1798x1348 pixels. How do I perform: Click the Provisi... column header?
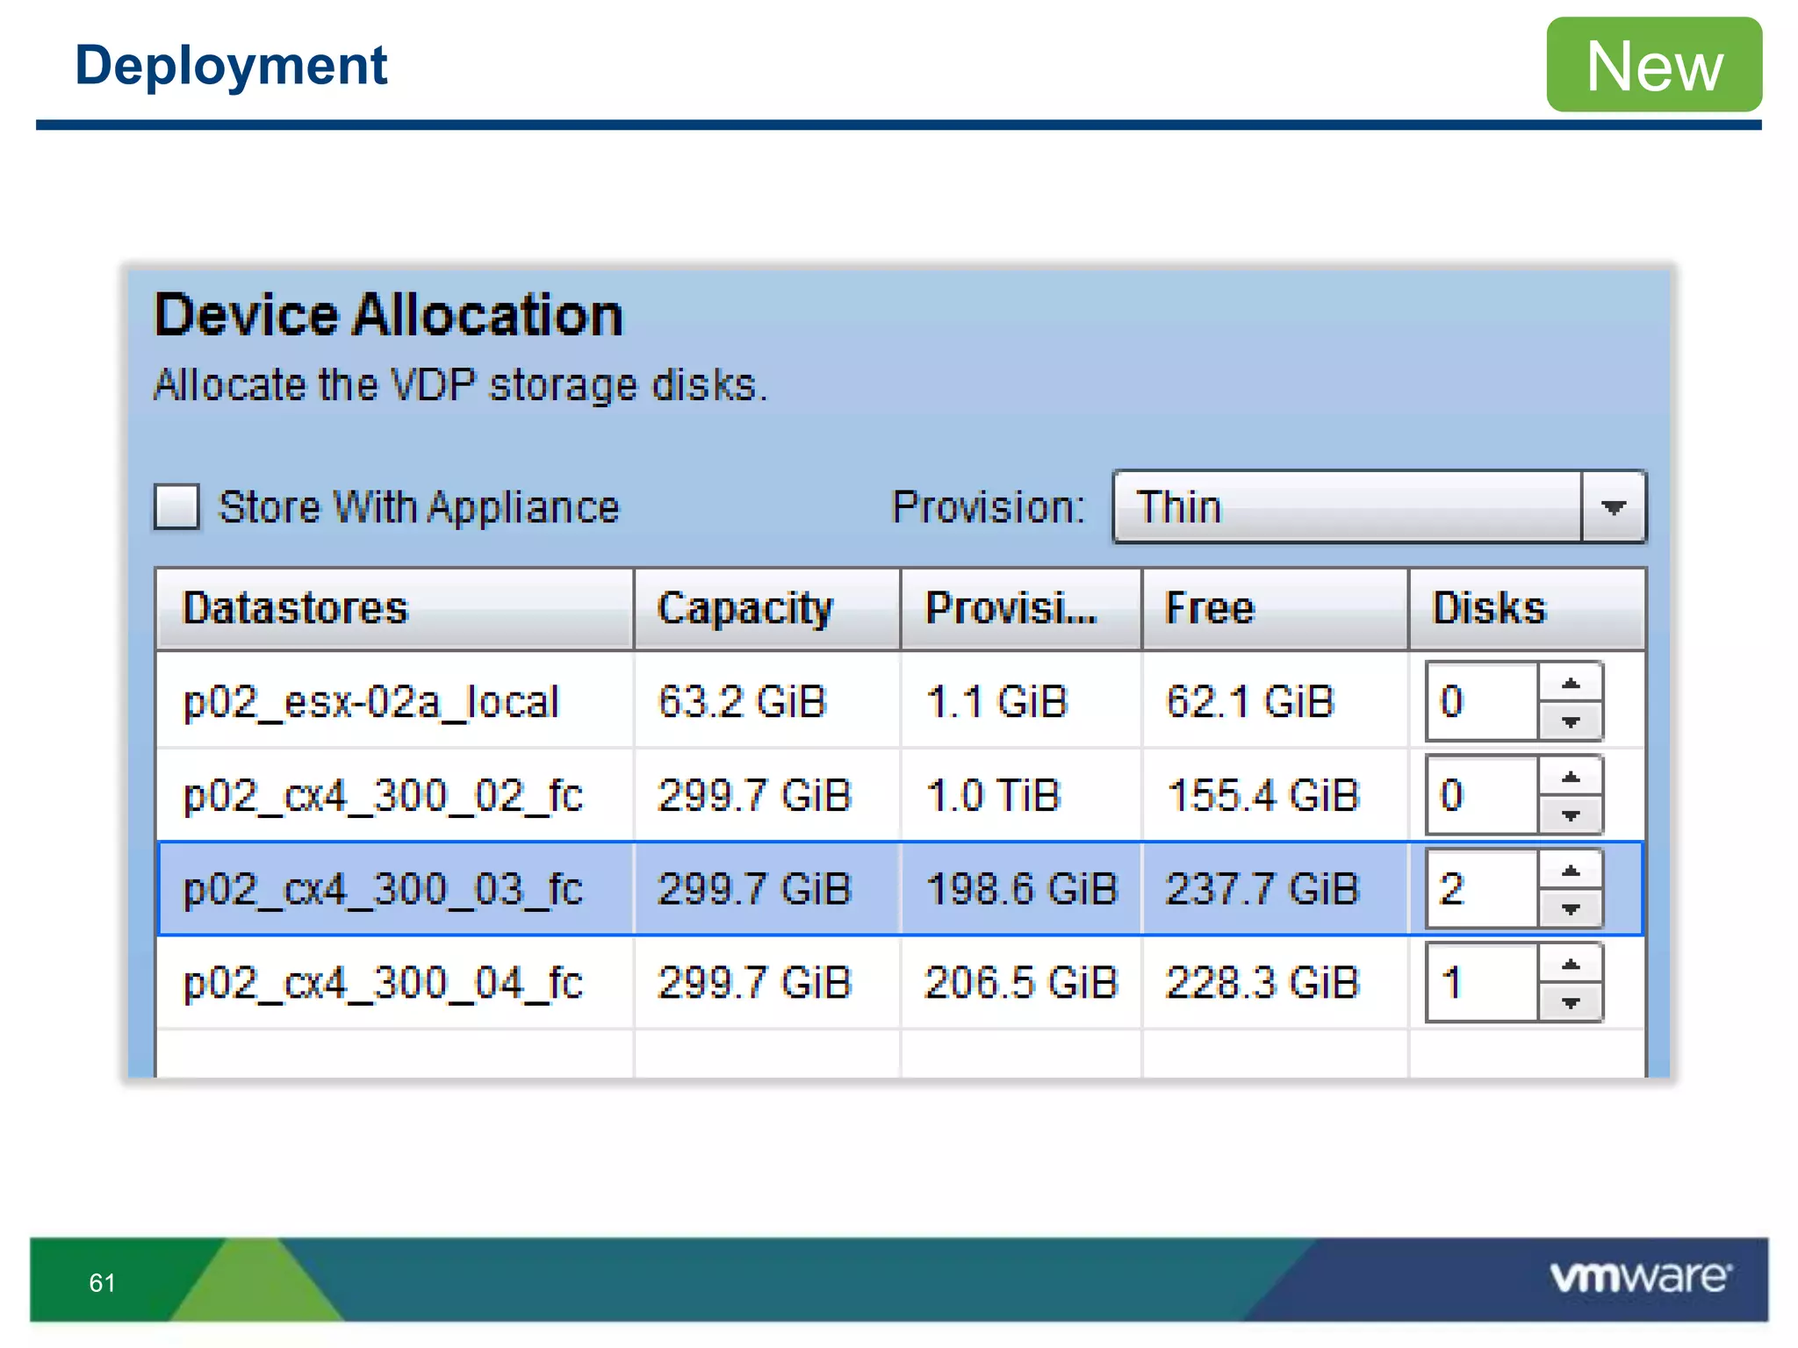pyautogui.click(x=1020, y=608)
